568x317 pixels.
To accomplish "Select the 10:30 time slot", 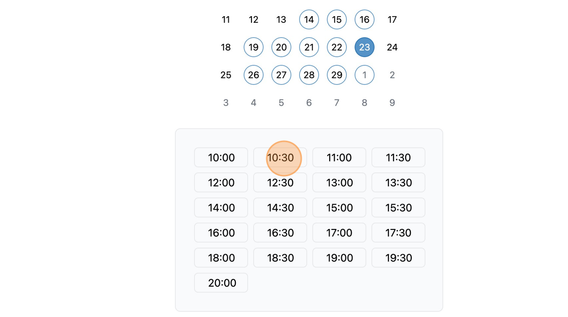I will point(280,157).
